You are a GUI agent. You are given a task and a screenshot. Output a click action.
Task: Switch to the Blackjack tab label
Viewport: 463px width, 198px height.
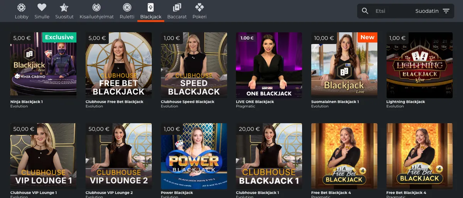tap(151, 17)
